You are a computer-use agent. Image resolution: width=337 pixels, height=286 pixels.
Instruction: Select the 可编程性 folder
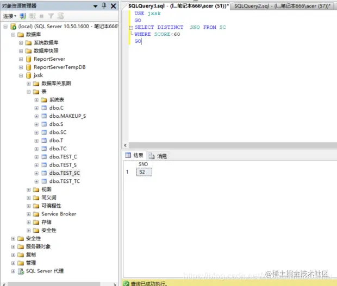click(51, 206)
